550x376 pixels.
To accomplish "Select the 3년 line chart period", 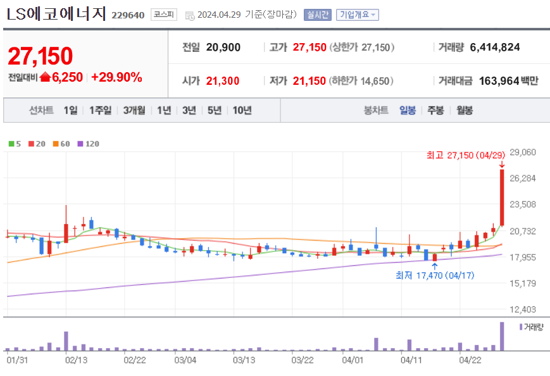I will [189, 111].
